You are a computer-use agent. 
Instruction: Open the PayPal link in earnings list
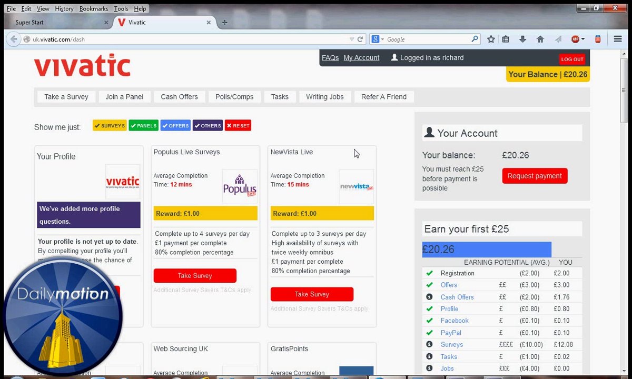click(x=451, y=333)
